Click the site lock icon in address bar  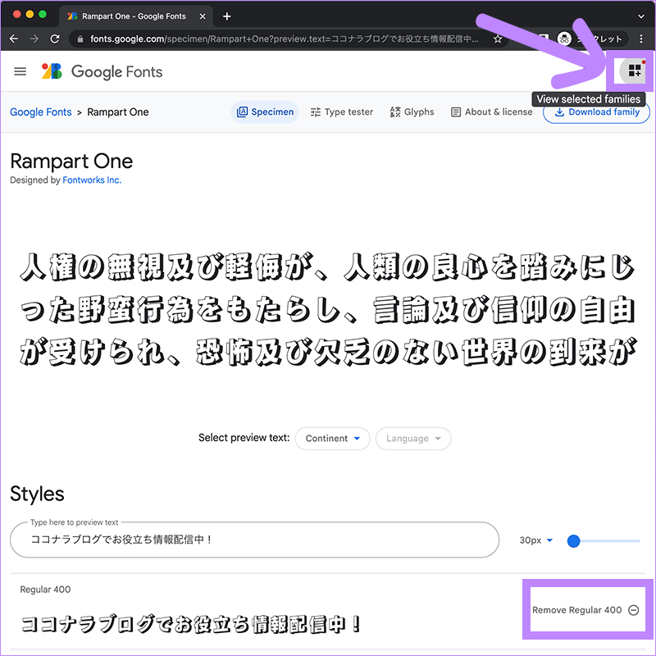(x=80, y=39)
